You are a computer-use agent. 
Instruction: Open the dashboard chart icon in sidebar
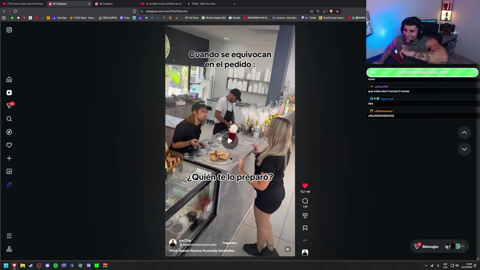(x=9, y=171)
